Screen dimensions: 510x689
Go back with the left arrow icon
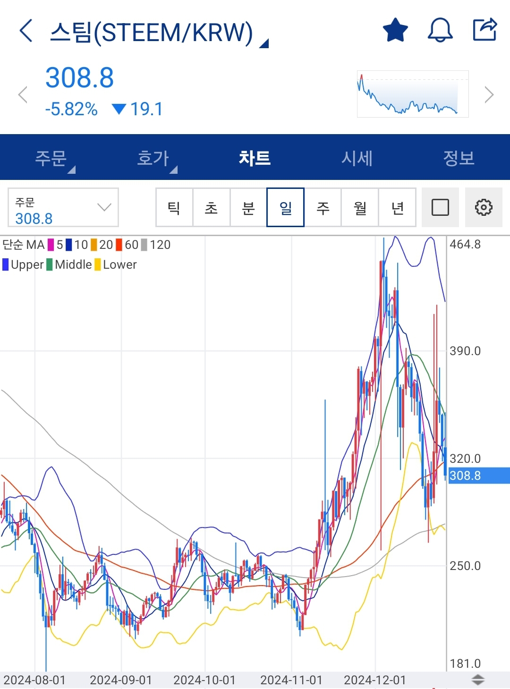(x=26, y=31)
